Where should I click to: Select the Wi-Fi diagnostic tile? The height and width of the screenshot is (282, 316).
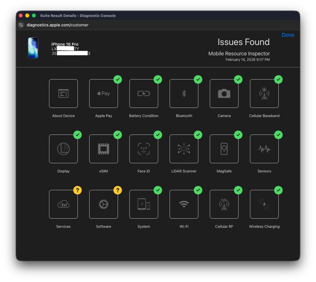[x=184, y=204]
